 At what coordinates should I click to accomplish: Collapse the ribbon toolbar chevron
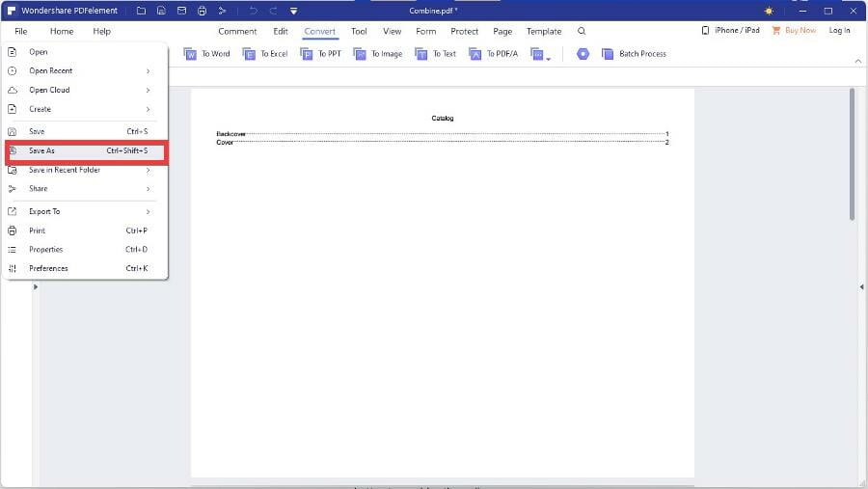click(x=858, y=61)
